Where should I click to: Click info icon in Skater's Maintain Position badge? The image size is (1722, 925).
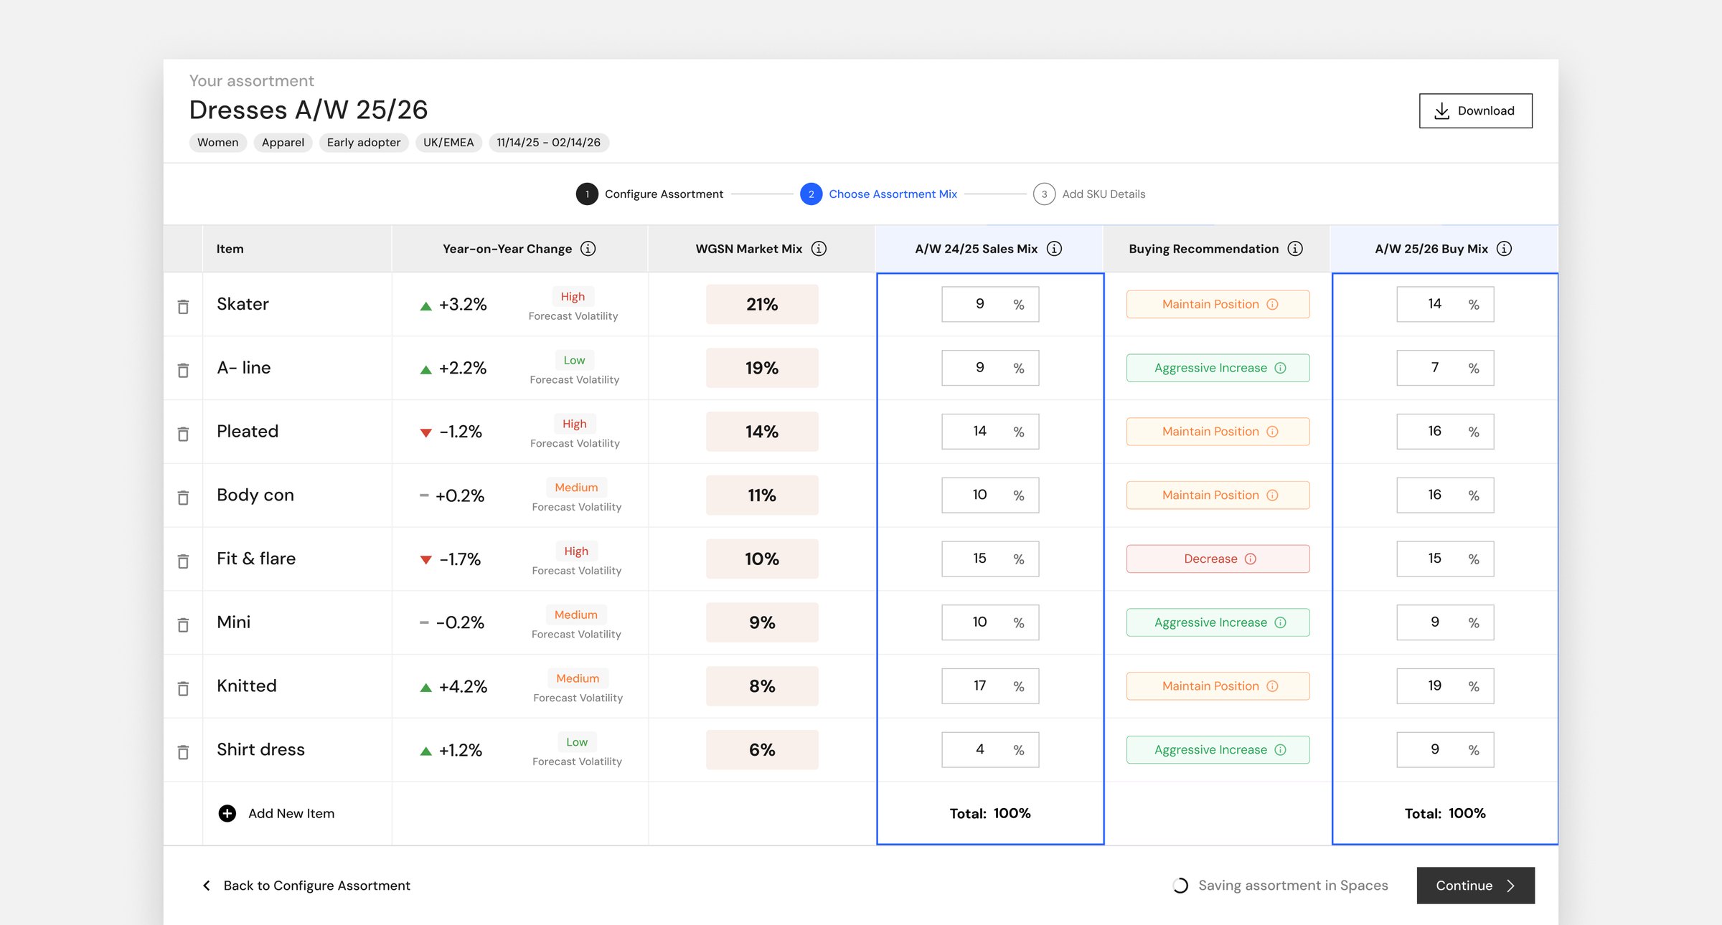(1273, 304)
